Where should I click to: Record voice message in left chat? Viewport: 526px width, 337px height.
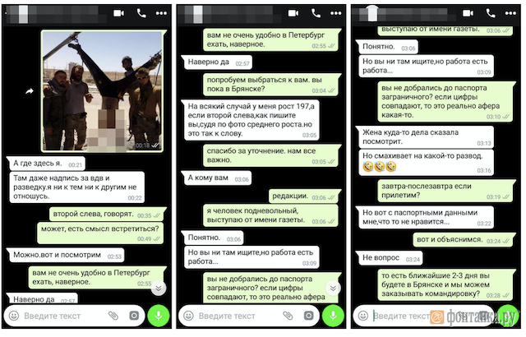[x=159, y=316]
